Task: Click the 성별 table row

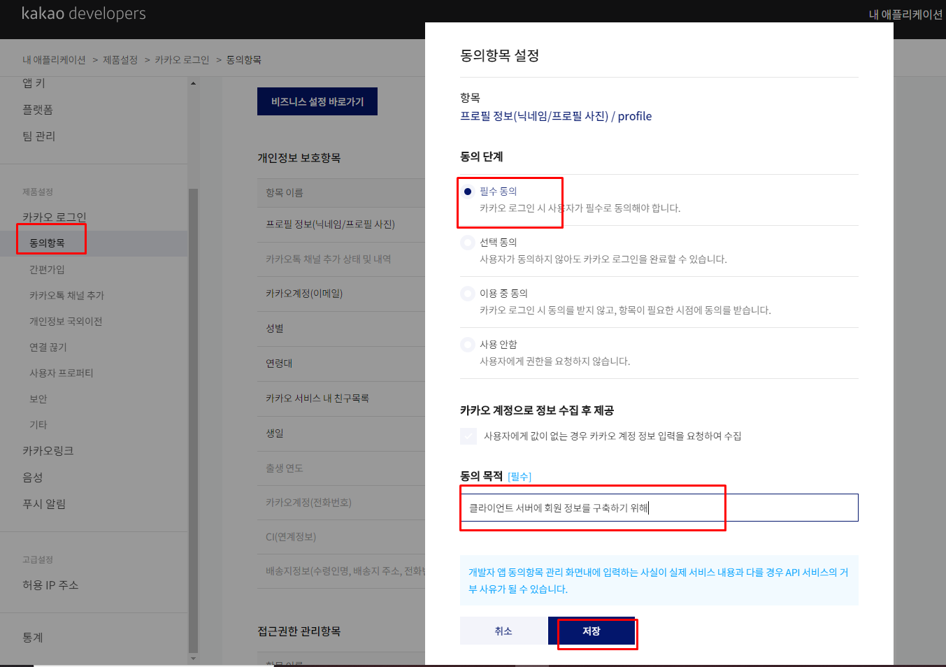Action: point(341,329)
